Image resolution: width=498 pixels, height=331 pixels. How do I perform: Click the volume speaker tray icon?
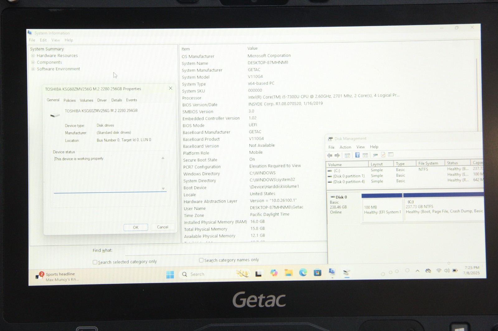[447, 270]
